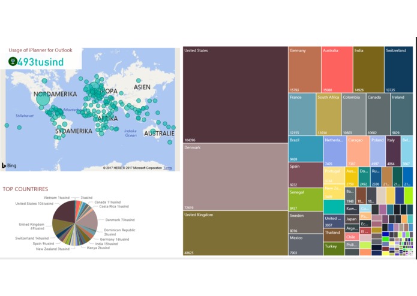Click the New Zealand 3tusind pie label
This screenshot has width=417, height=296.
coord(53,249)
